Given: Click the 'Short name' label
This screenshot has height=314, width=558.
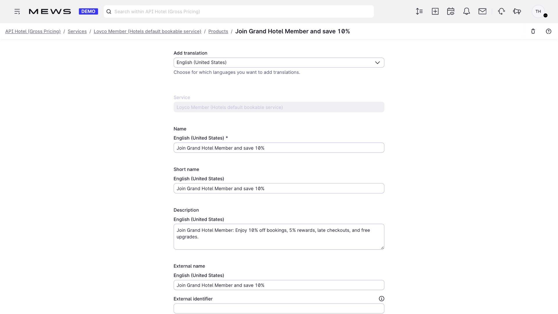Looking at the screenshot, I should [186, 169].
